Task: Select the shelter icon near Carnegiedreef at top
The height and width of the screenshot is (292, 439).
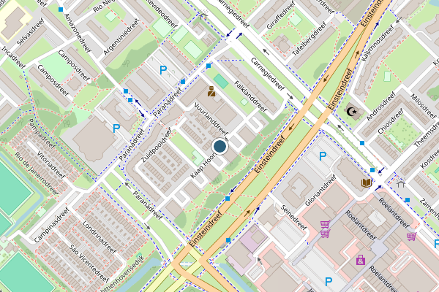Action: (x=203, y=15)
